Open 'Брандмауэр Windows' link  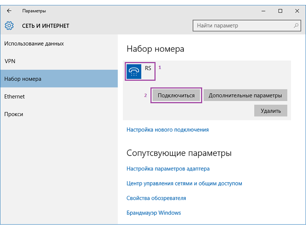(x=154, y=213)
